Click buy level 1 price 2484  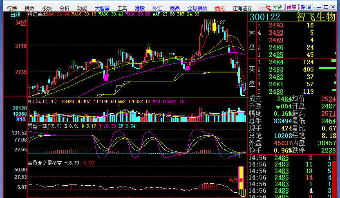(x=276, y=62)
